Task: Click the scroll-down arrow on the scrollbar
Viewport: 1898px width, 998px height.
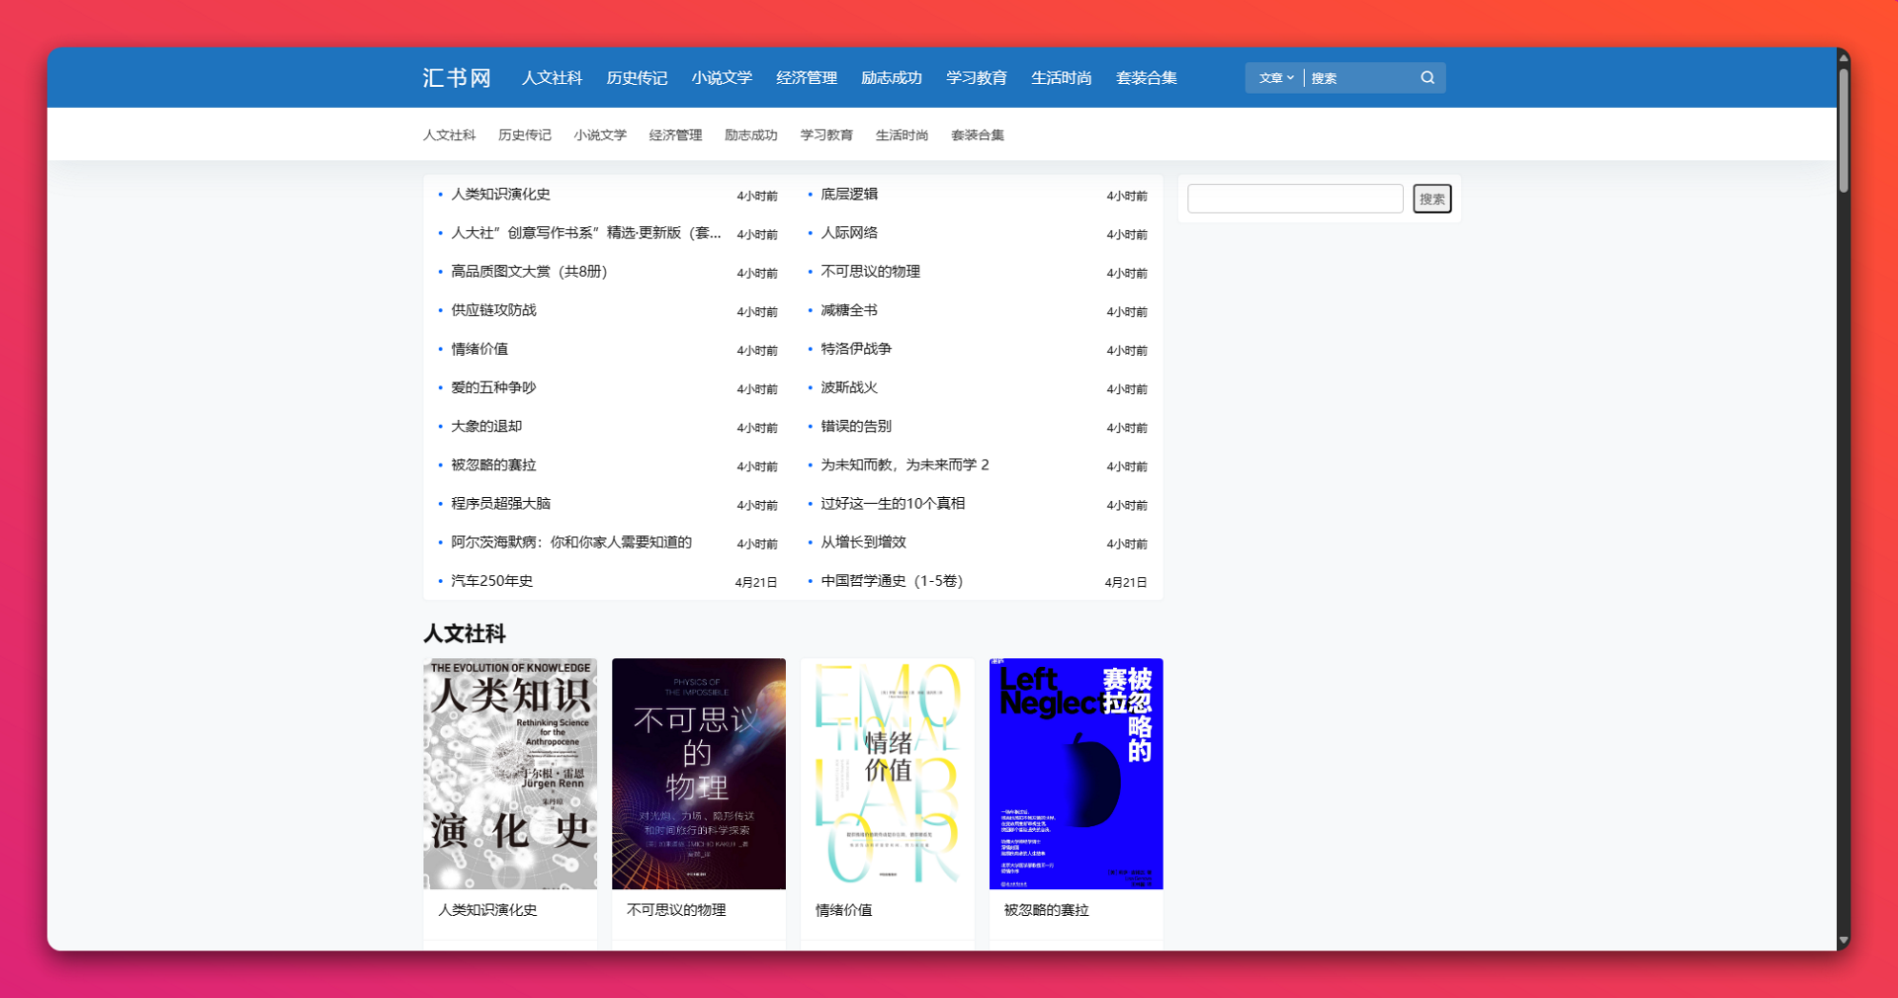Action: pyautogui.click(x=1843, y=940)
